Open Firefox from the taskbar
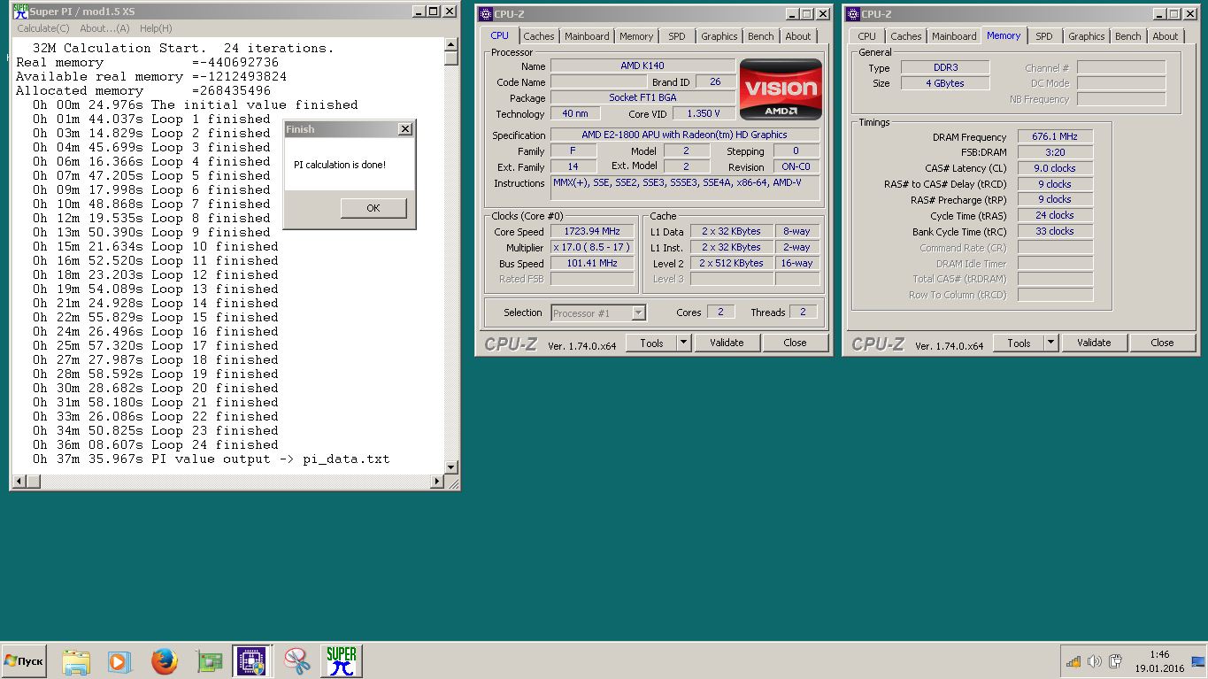1208x679 pixels. [x=164, y=661]
